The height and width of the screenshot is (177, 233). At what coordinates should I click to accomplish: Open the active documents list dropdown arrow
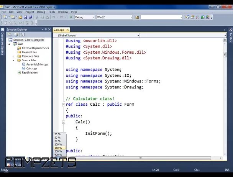coord(225,30)
